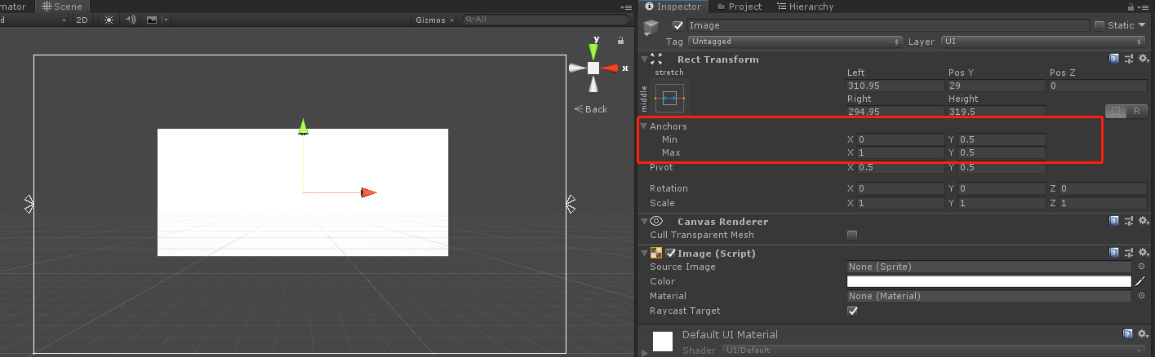
Task: Click Anchors Max Y field
Action: (x=1002, y=152)
